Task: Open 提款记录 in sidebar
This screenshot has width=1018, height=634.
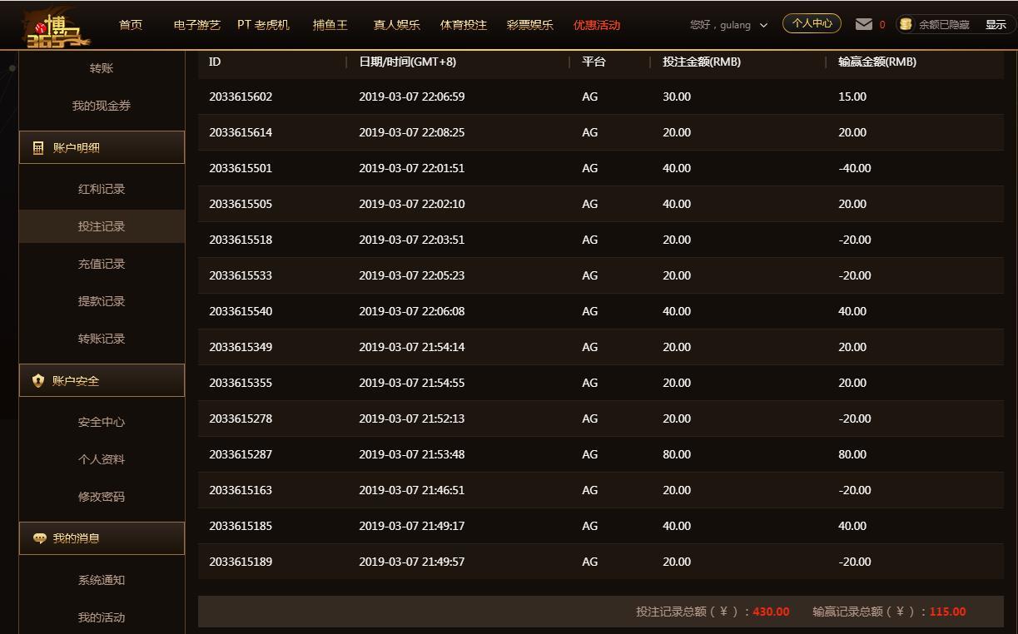Action: [102, 301]
